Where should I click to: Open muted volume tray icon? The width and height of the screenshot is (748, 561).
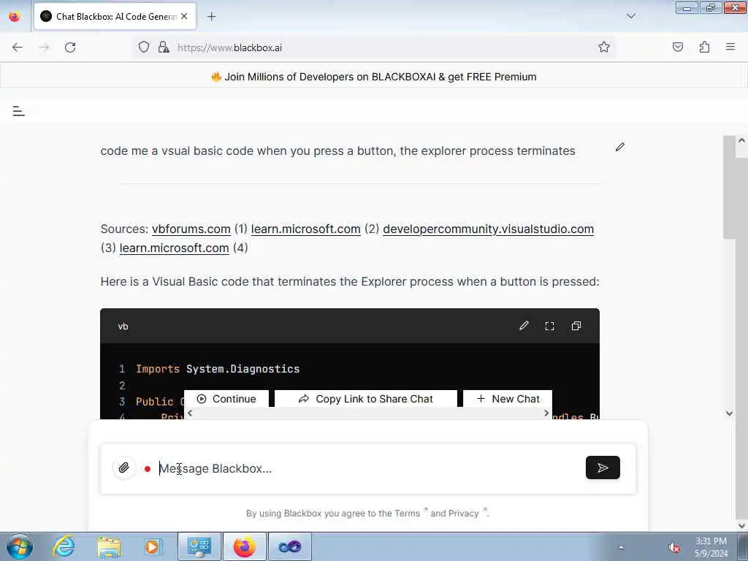tap(674, 548)
